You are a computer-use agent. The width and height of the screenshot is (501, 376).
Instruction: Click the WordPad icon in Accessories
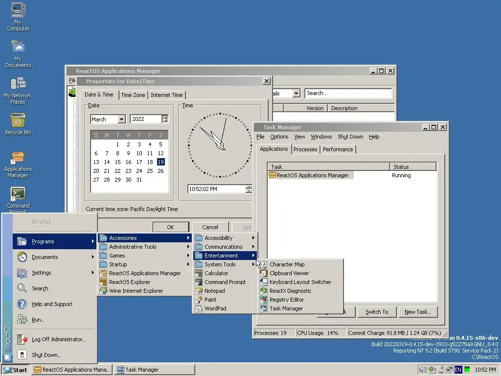tap(199, 308)
